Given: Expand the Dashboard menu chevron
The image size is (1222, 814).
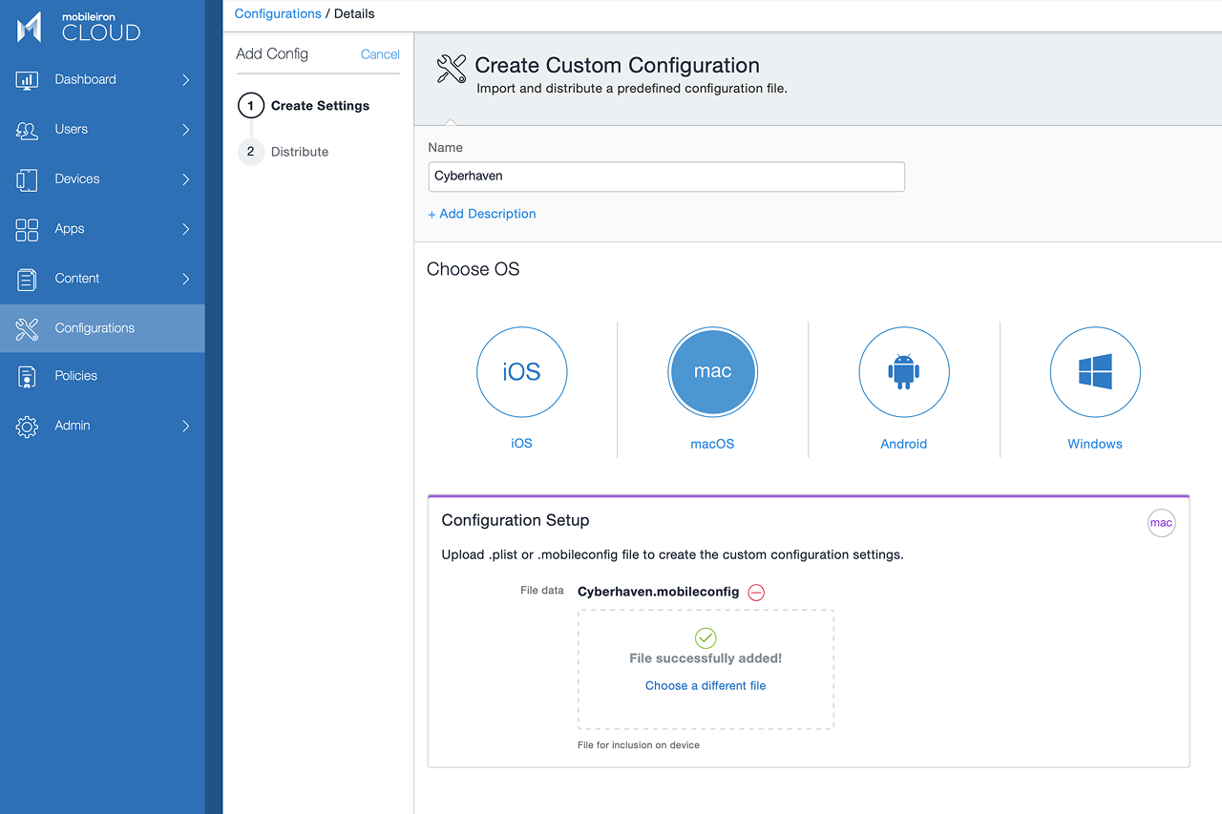Looking at the screenshot, I should (x=186, y=80).
